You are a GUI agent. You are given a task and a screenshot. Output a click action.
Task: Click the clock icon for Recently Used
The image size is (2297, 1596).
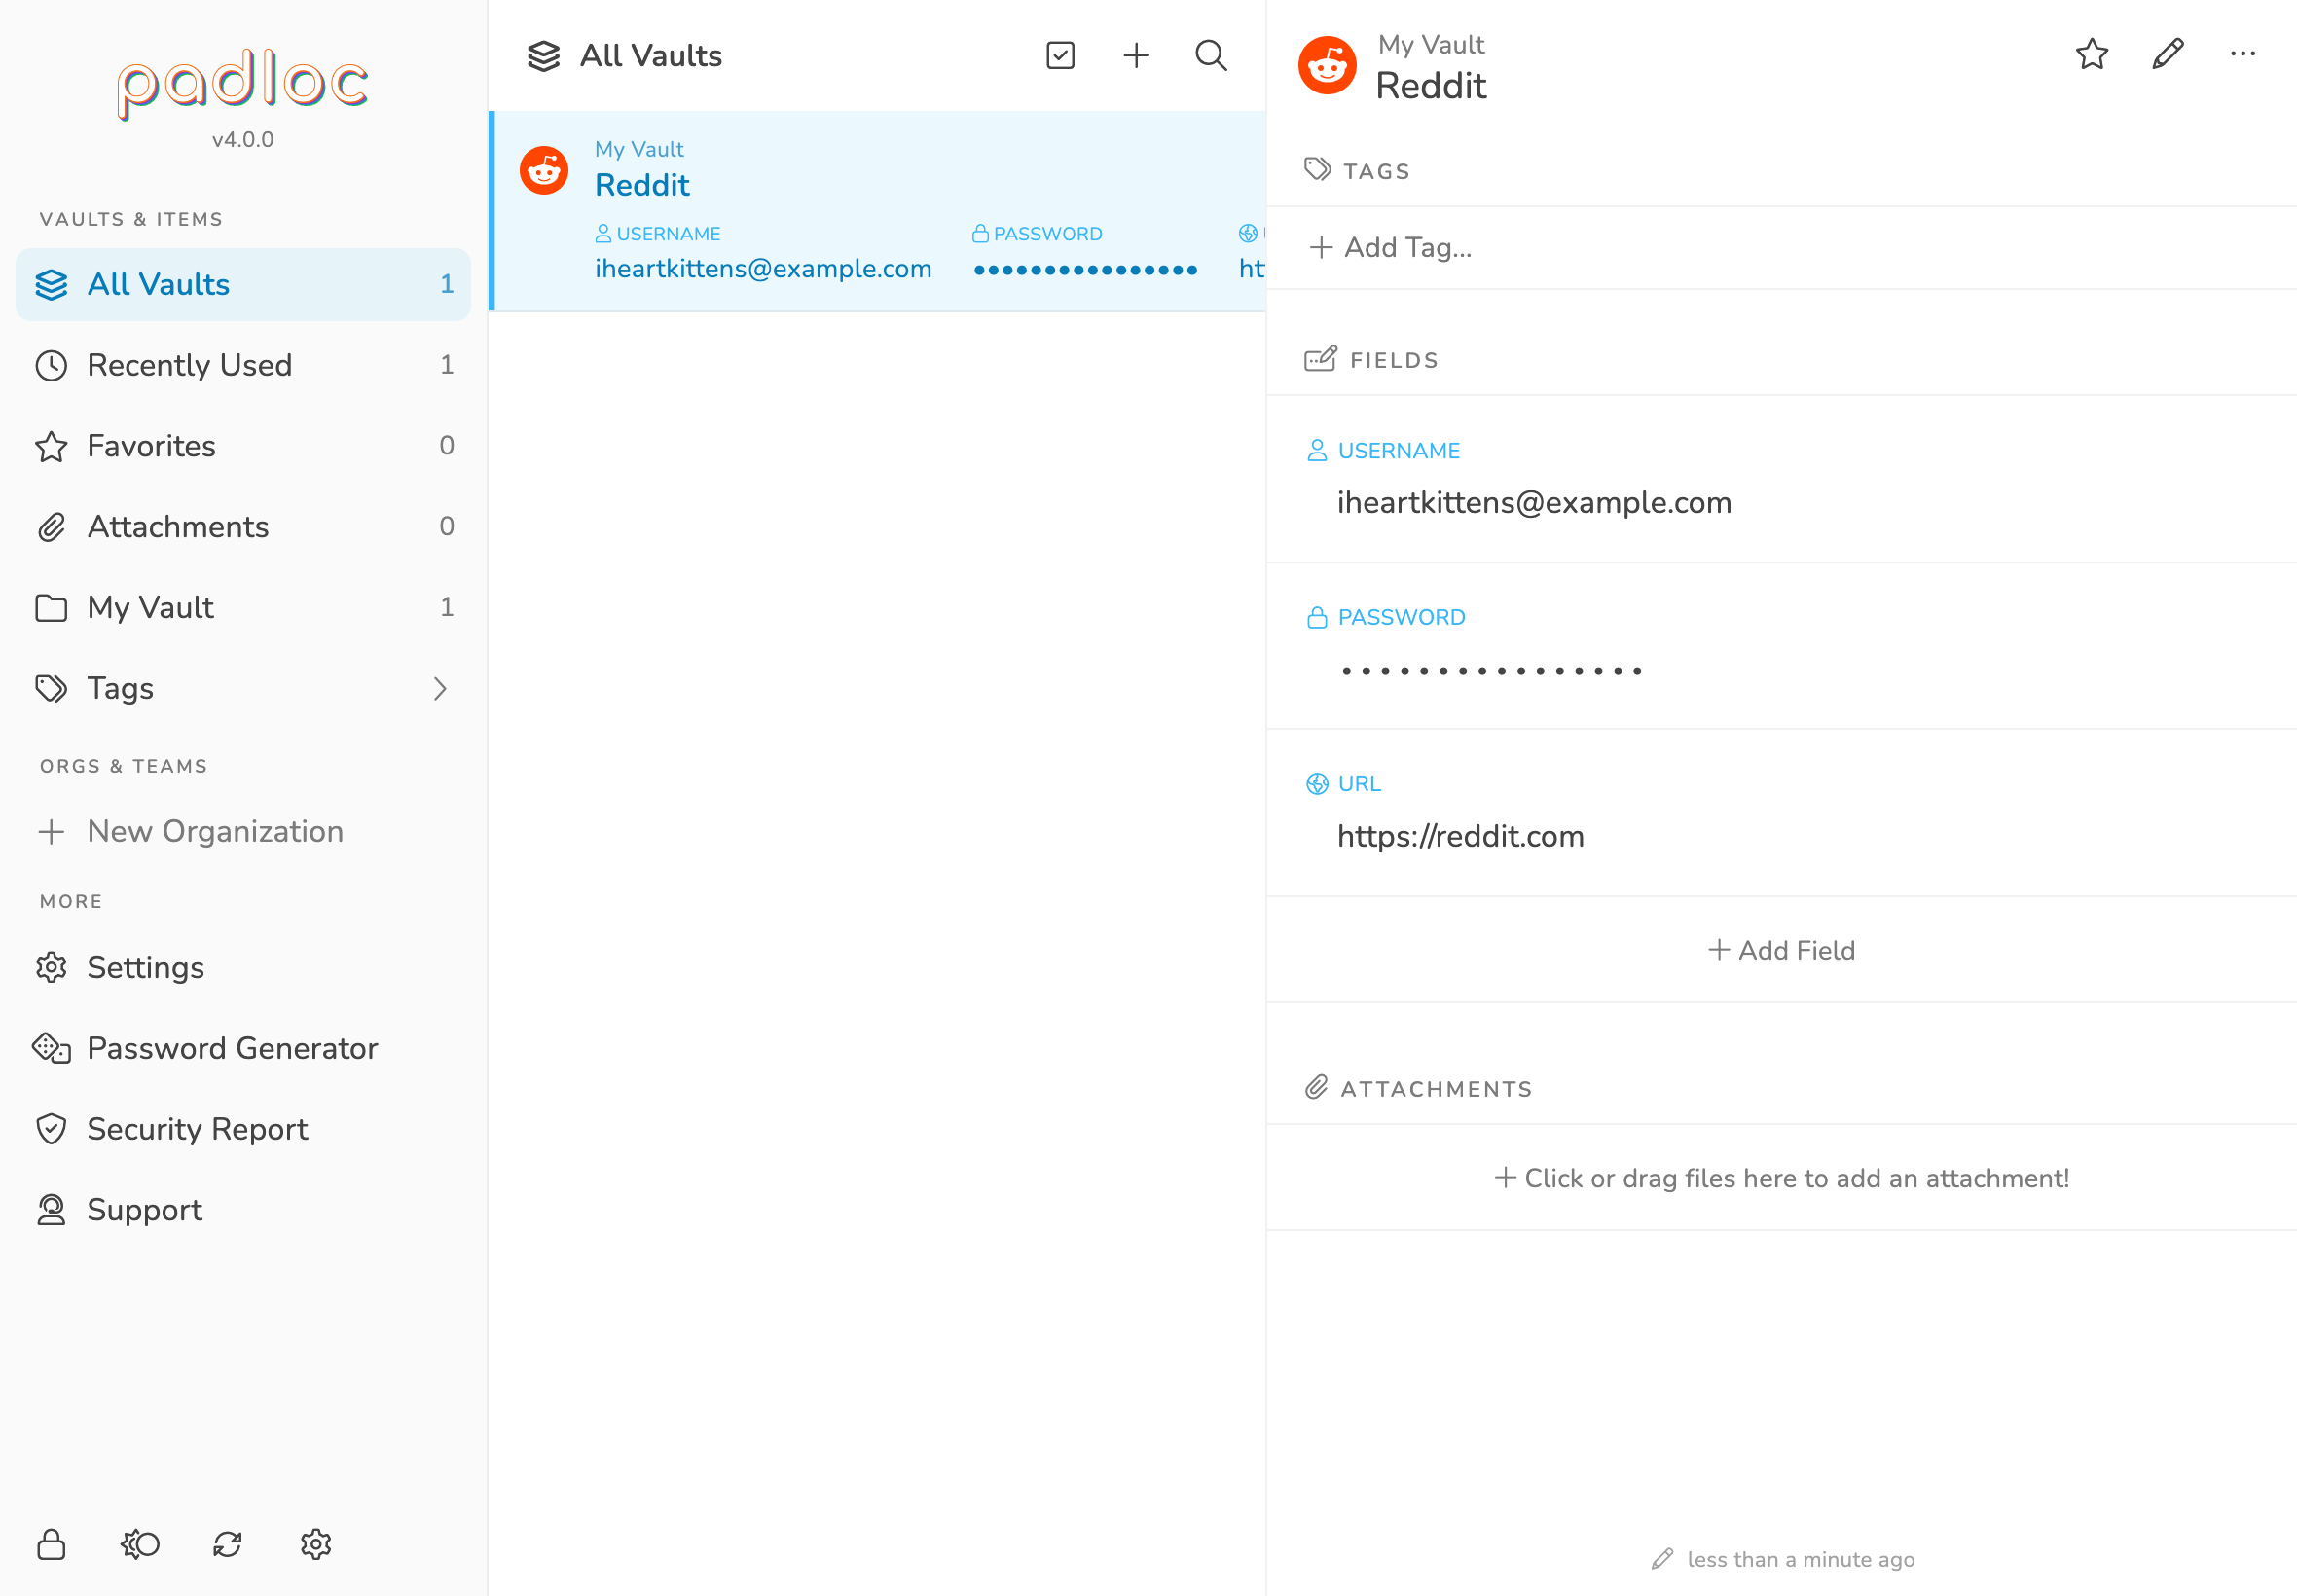click(x=51, y=365)
